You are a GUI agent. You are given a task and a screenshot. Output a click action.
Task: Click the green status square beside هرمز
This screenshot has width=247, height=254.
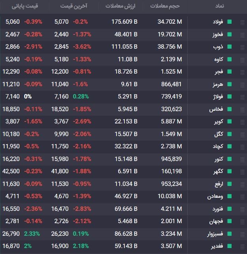[x=229, y=84]
